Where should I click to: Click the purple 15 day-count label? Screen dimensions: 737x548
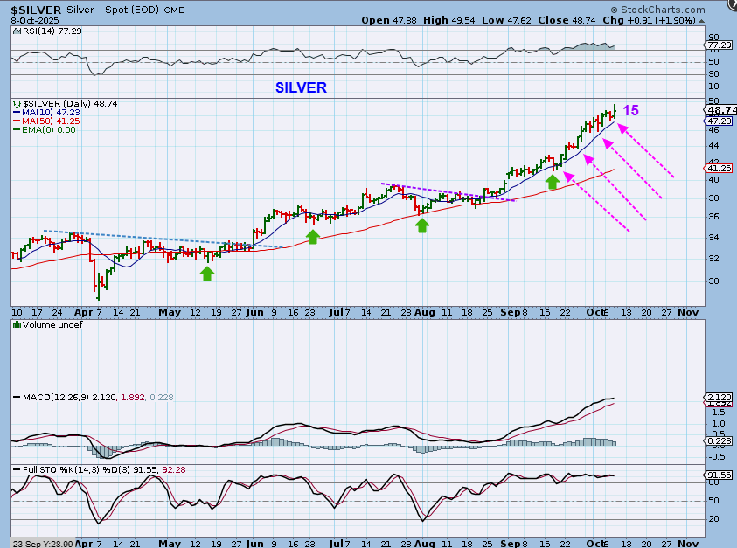point(630,111)
